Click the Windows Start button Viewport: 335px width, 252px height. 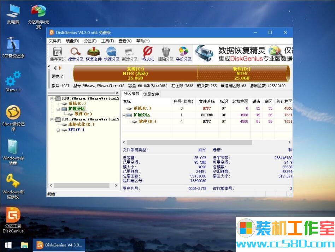pyautogui.click(x=8, y=245)
